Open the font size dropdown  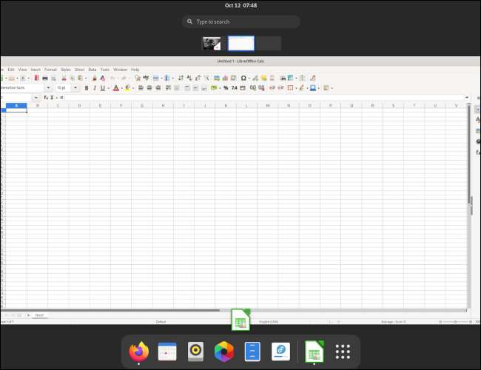click(75, 88)
